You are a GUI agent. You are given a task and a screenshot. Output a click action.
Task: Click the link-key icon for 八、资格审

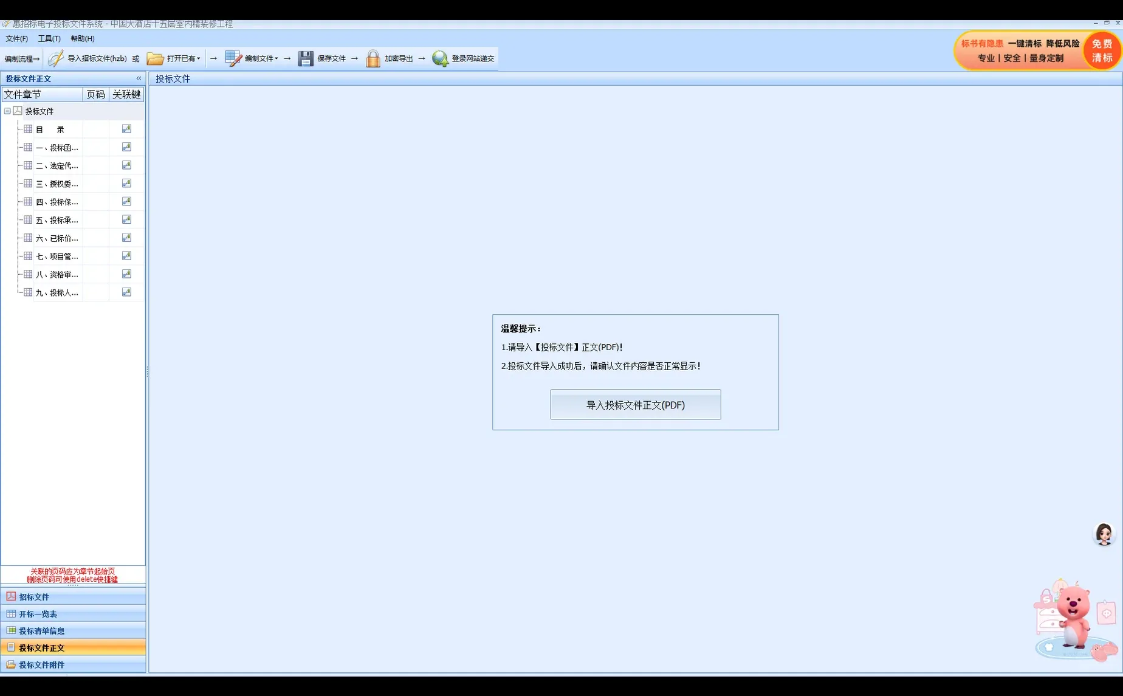tap(126, 274)
